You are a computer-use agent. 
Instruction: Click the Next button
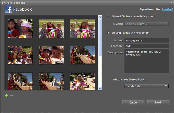[x=158, y=103]
